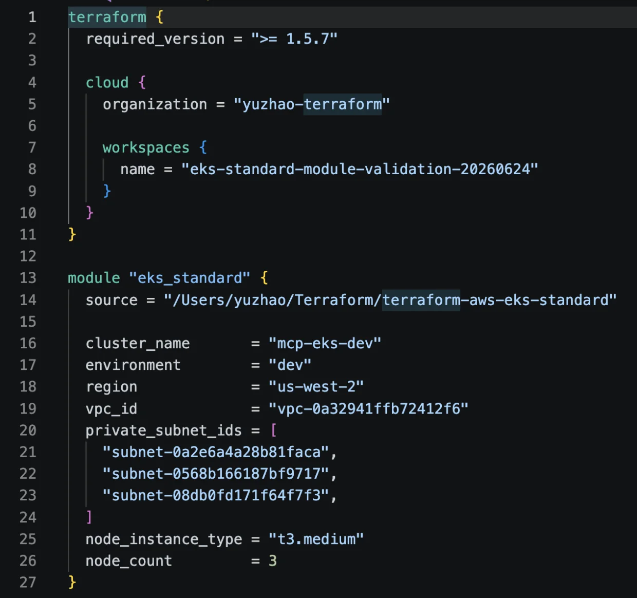Click the "subnet-0a2e6a4a28b81faca" subnet string
Image resolution: width=637 pixels, height=598 pixels.
[x=216, y=452]
